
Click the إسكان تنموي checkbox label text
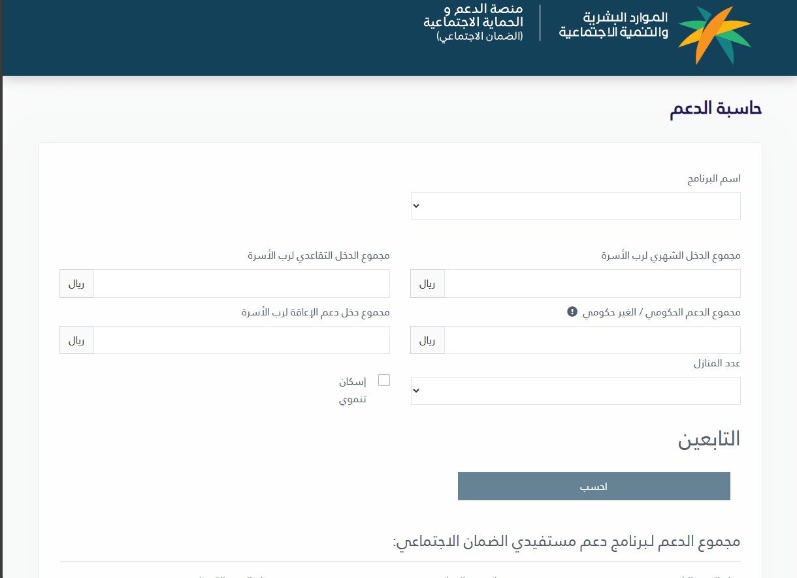point(353,390)
